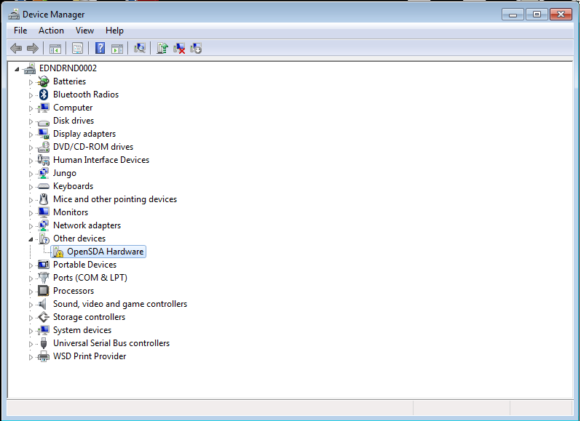Minimize the Device Manager window
Viewport: 581px width, 421px height.
[513, 15]
